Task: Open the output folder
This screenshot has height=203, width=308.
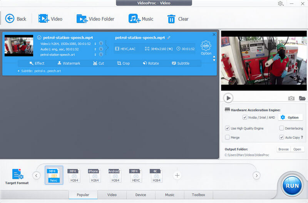Action: click(x=297, y=149)
